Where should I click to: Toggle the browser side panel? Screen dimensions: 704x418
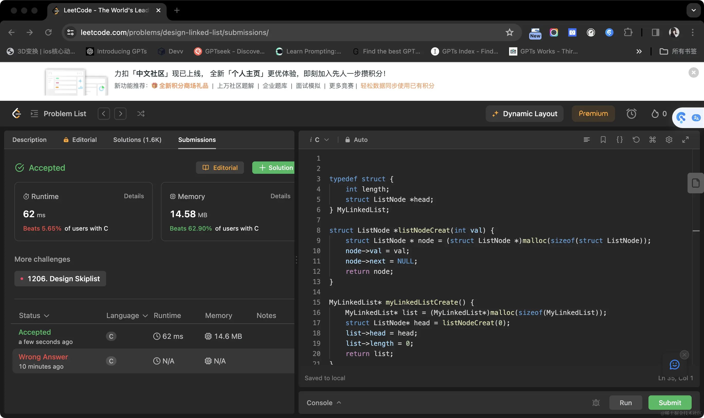(655, 32)
